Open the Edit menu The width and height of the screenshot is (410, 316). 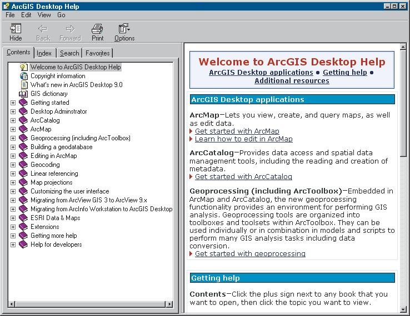point(26,15)
